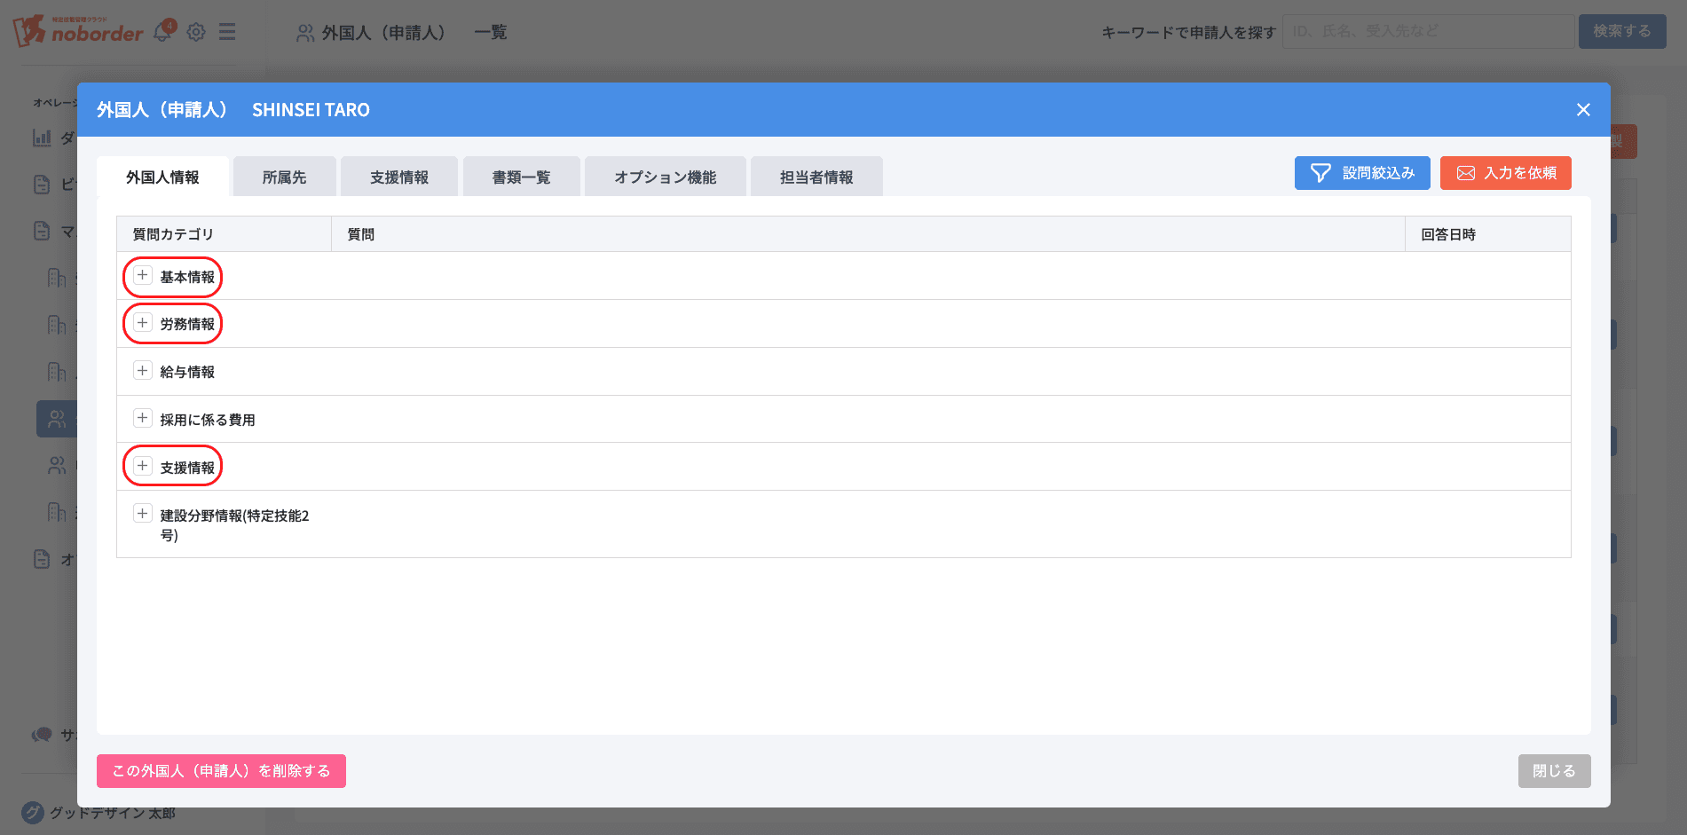Click the noborder logo
1687x835 pixels.
[x=78, y=32]
